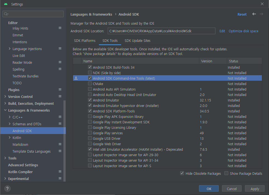Click the project-level icon next to Version Control
The width and height of the screenshot is (269, 195).
click(60, 96)
